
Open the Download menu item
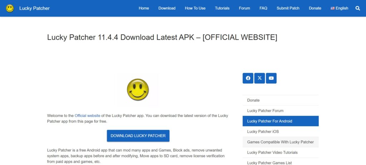167,8
